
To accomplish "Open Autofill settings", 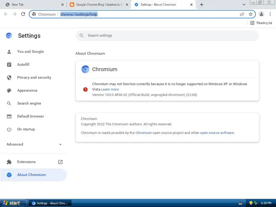I will [33, 64].
